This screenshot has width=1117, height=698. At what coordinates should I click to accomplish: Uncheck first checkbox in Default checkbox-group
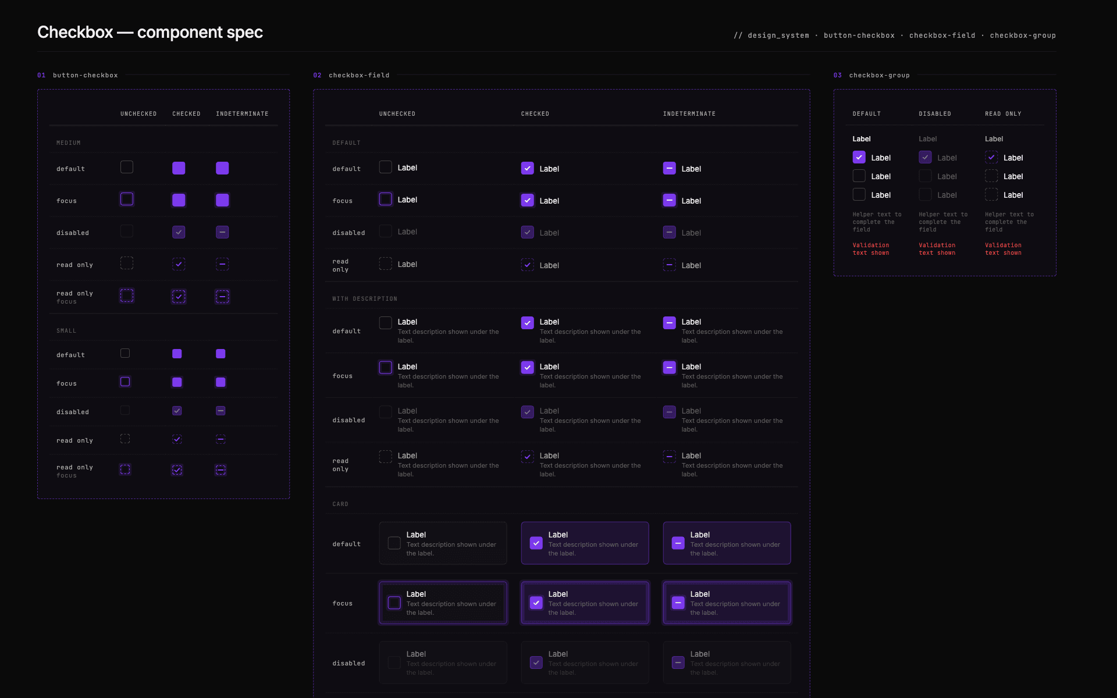tap(859, 157)
